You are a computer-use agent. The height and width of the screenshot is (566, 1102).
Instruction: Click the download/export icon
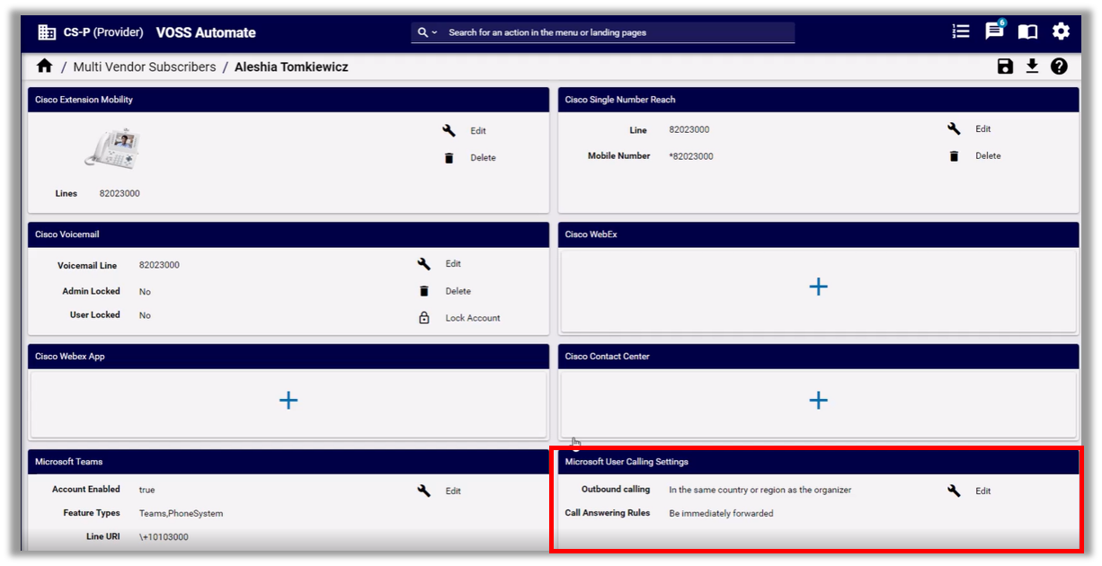click(x=1032, y=66)
